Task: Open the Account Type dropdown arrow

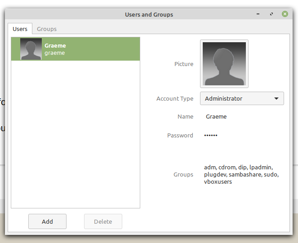Action: click(276, 99)
